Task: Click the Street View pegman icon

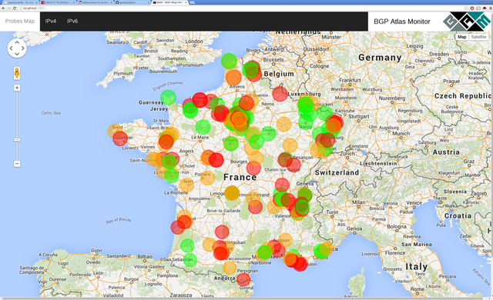Action: coord(17,73)
